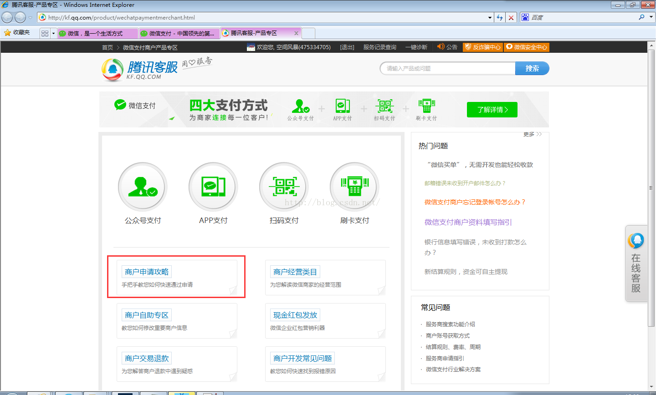The height and width of the screenshot is (395, 656).
Task: Open the 商户交易退款 card
Action: [x=177, y=364]
